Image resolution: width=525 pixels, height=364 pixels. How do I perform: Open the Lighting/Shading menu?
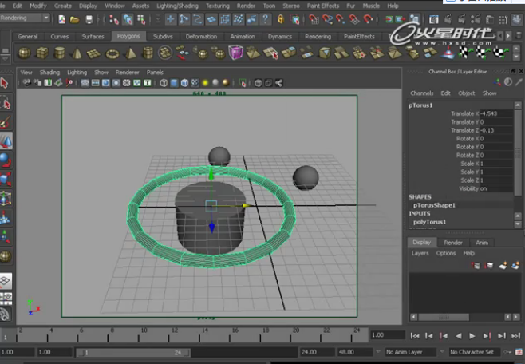point(178,6)
